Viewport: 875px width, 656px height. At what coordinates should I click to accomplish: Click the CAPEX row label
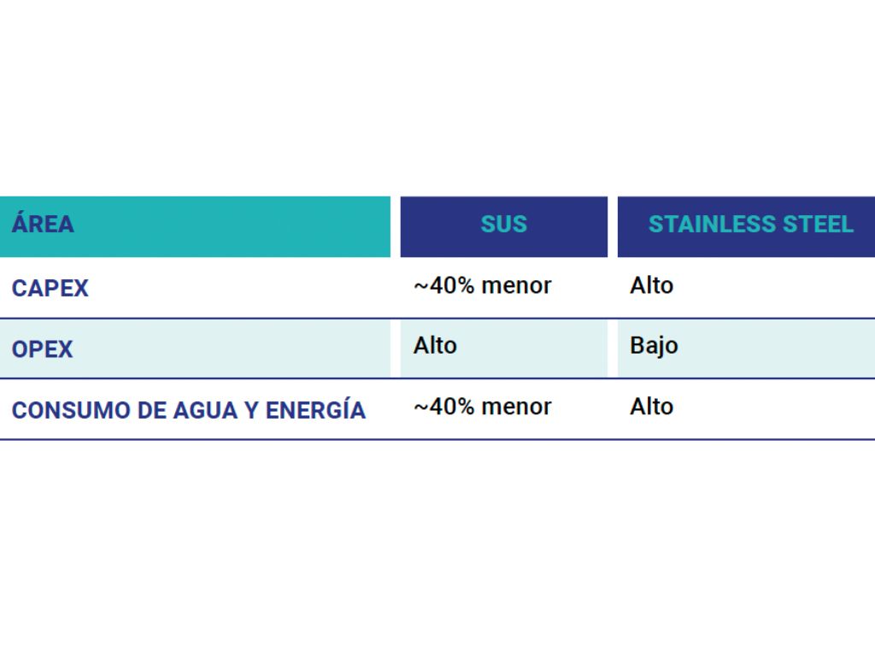50,288
